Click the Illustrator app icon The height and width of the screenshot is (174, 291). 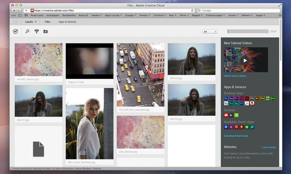[x=257, y=98]
